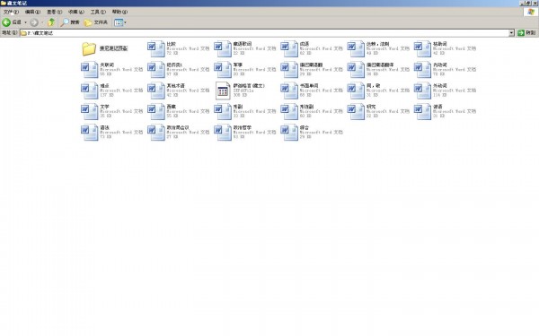Image resolution: width=539 pixels, height=336 pixels.
Task: Select the 综合 Word document
Action: (x=312, y=132)
